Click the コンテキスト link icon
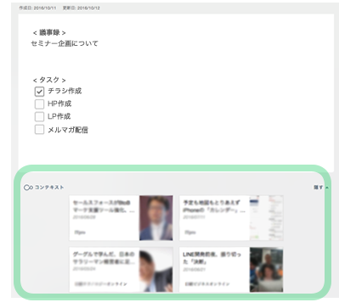The width and height of the screenshot is (356, 308). tap(28, 188)
